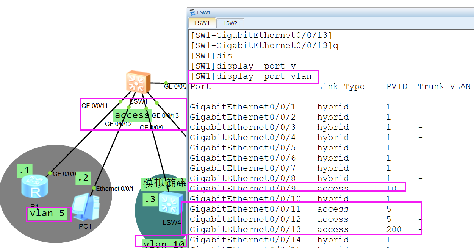Select the 'vlan 5' text label
474x248 pixels.
(48, 214)
